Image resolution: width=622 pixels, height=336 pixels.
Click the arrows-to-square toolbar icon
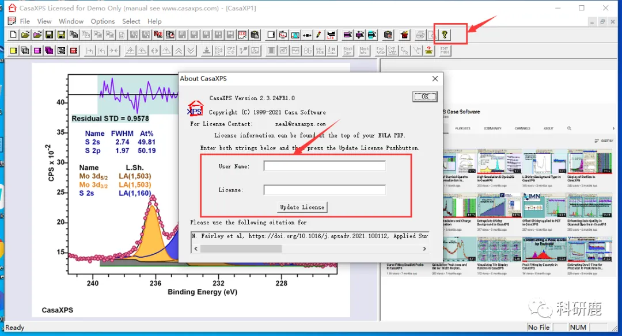click(x=307, y=35)
